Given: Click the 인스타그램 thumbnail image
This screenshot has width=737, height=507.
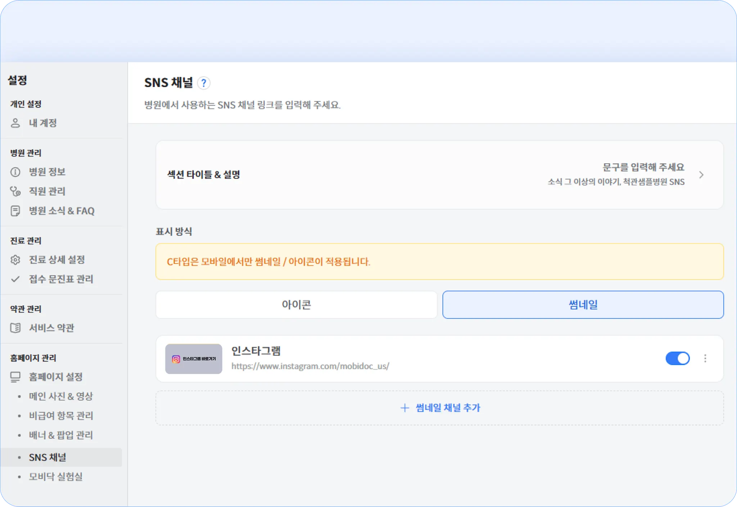Looking at the screenshot, I should click(194, 359).
